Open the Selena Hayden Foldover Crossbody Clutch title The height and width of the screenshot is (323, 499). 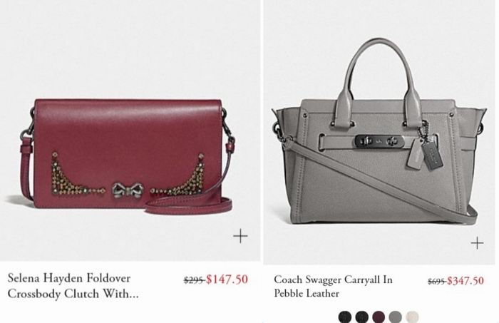(x=73, y=286)
